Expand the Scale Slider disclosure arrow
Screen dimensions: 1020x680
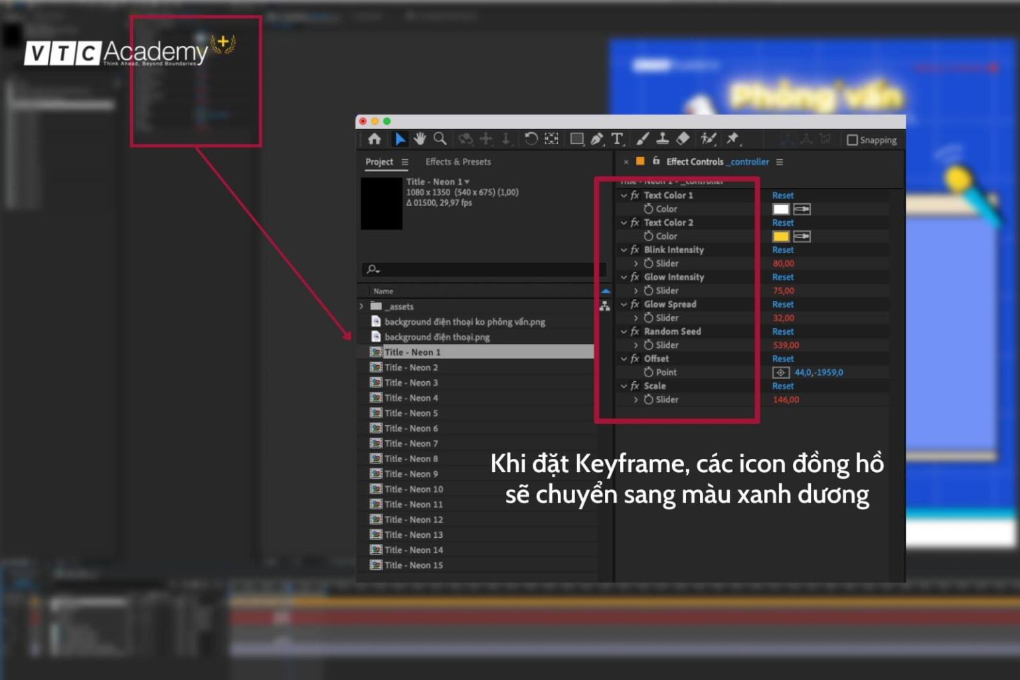click(636, 399)
